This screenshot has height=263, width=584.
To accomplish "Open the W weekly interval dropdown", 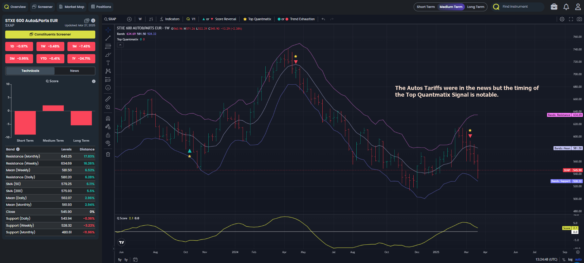I will (x=140, y=19).
